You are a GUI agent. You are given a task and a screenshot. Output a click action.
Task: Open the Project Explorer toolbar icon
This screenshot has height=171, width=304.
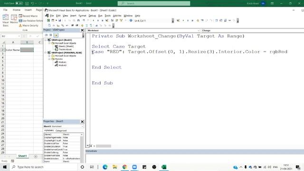pyautogui.click(x=112, y=20)
